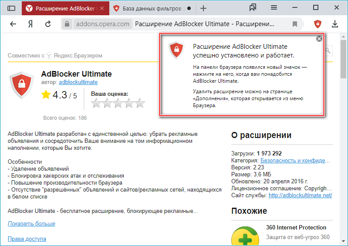Viewport: 348px width, 246px height.
Task: Open the browser hamburger menu
Action: [x=274, y=8]
